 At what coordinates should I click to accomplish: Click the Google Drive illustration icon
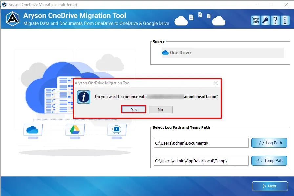pos(75,130)
